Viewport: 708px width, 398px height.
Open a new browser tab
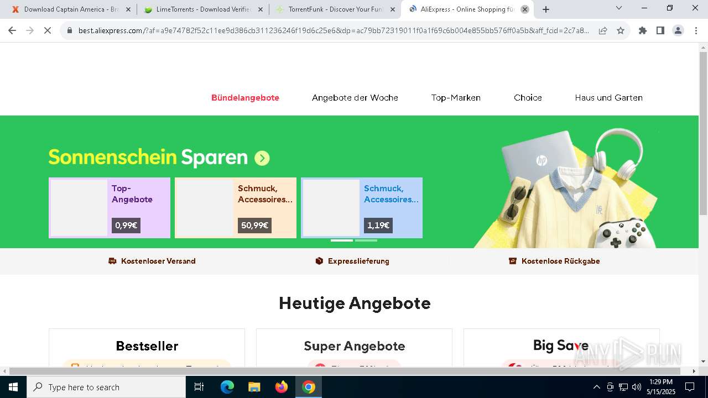click(546, 9)
